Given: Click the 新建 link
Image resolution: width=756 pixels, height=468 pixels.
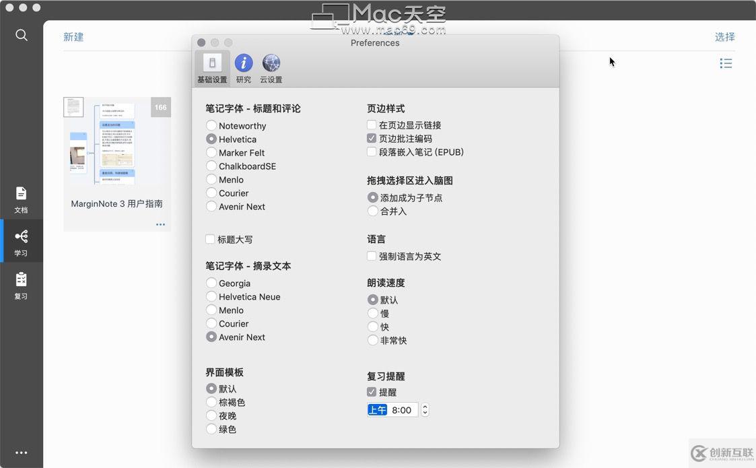Looking at the screenshot, I should point(73,37).
